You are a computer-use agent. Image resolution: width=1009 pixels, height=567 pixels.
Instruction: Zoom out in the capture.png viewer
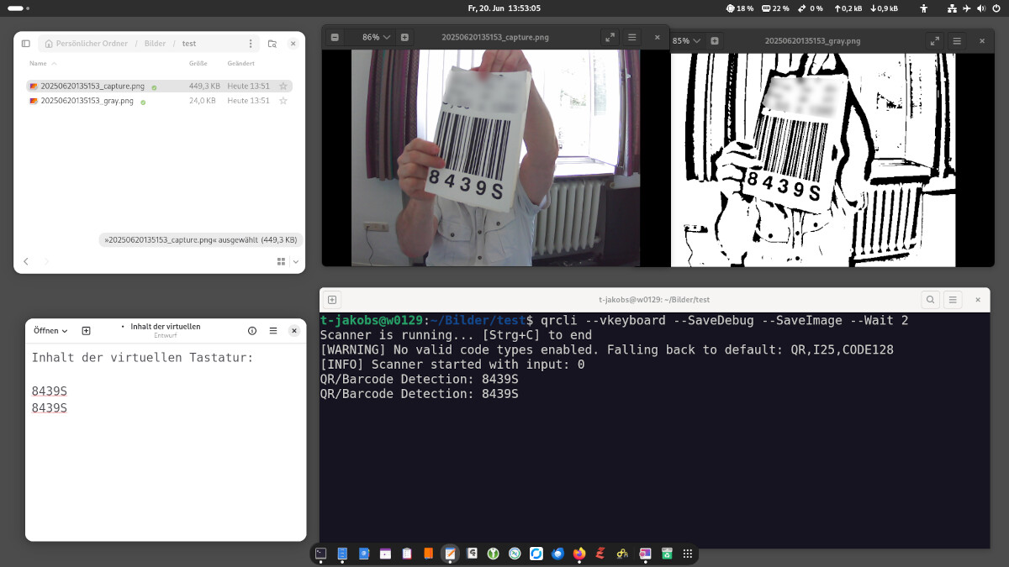(x=335, y=37)
